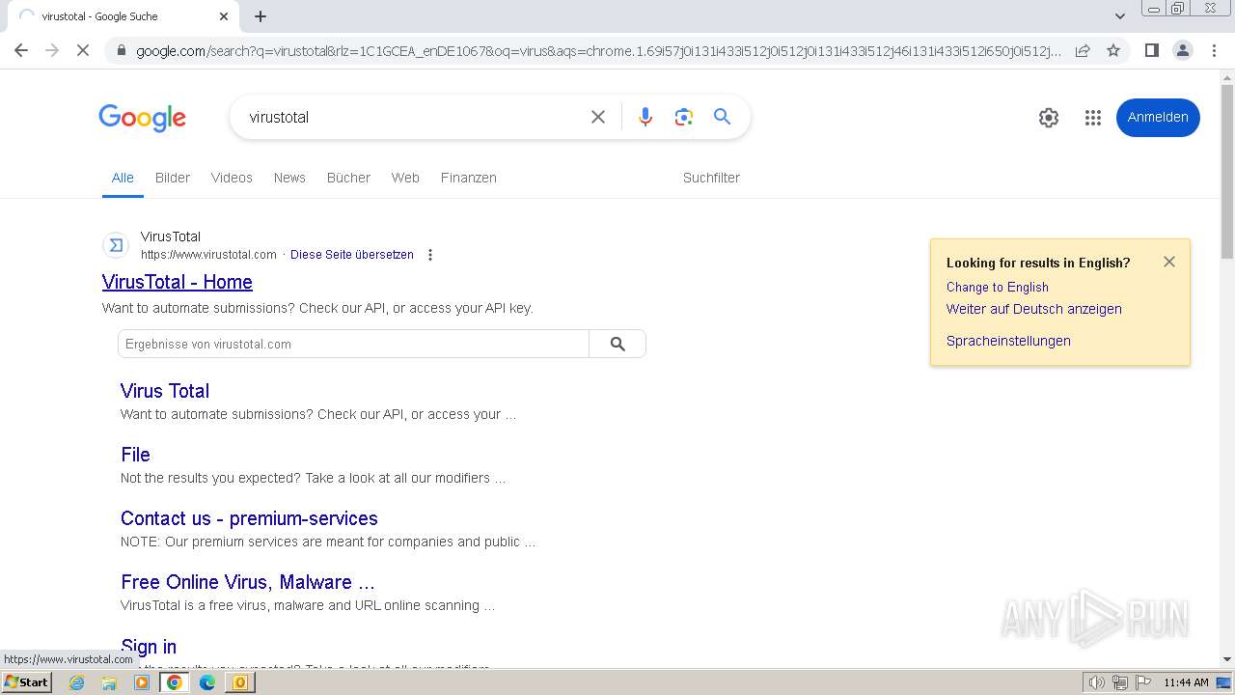The image size is (1235, 695).
Task: Open the Finanzen tab
Action: coord(469,178)
